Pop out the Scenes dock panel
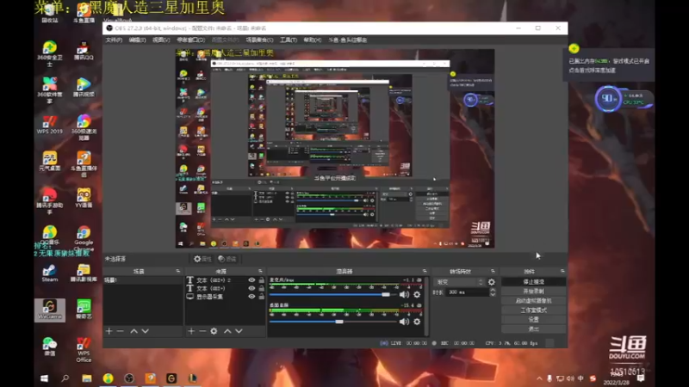The image size is (689, 387). click(178, 271)
